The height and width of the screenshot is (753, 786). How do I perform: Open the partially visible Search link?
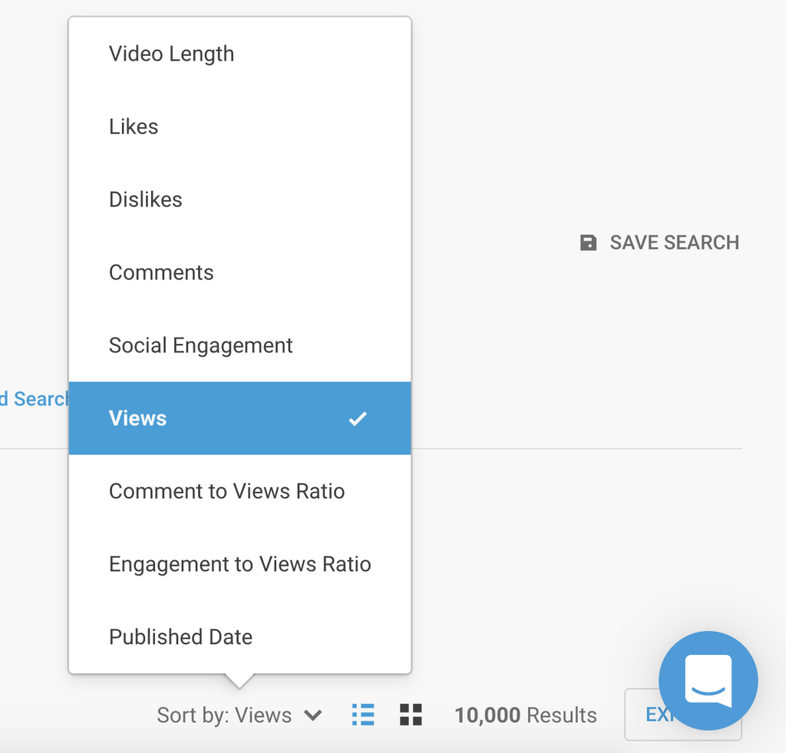[x=34, y=399]
